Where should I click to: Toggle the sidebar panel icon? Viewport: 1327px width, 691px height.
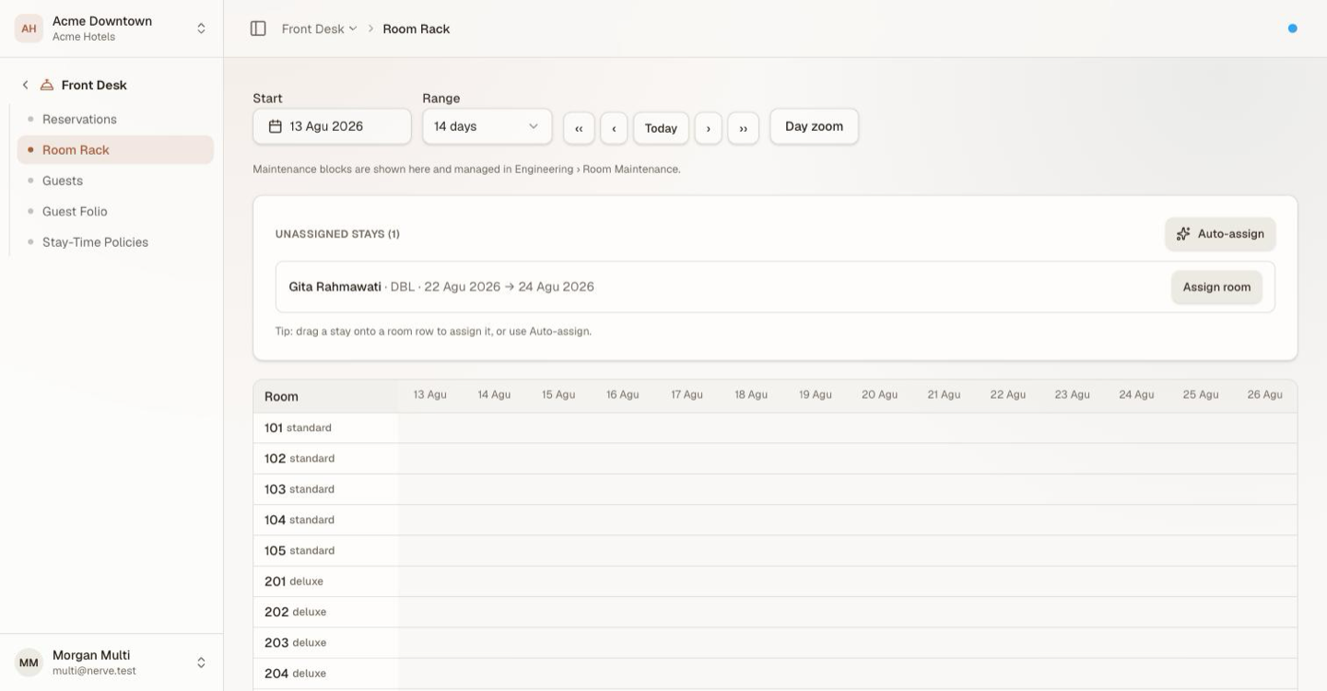click(258, 29)
